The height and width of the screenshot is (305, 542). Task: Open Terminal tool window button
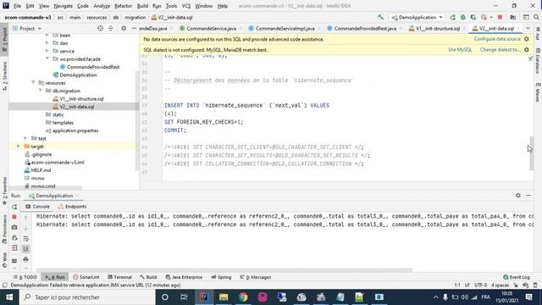pos(119,277)
